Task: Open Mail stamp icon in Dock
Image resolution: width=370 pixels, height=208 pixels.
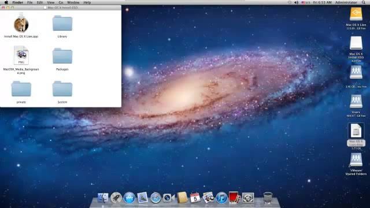Action: (x=143, y=198)
